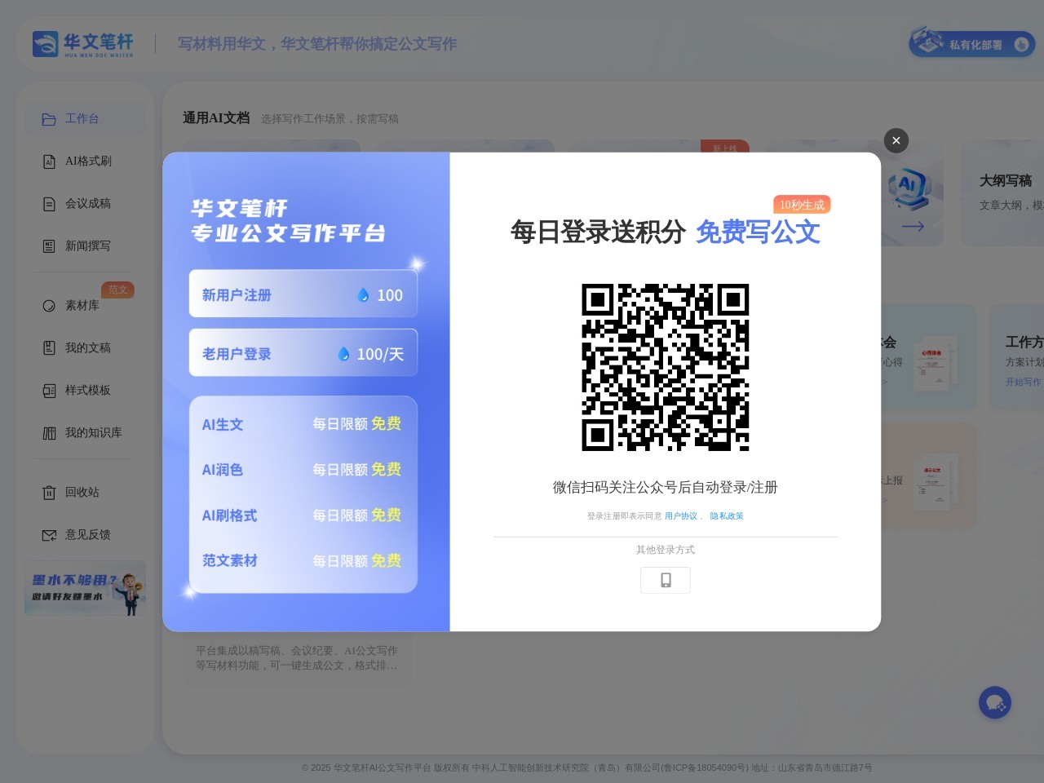Close the login popup dialog
Image resolution: width=1044 pixels, height=783 pixels.
pos(896,140)
